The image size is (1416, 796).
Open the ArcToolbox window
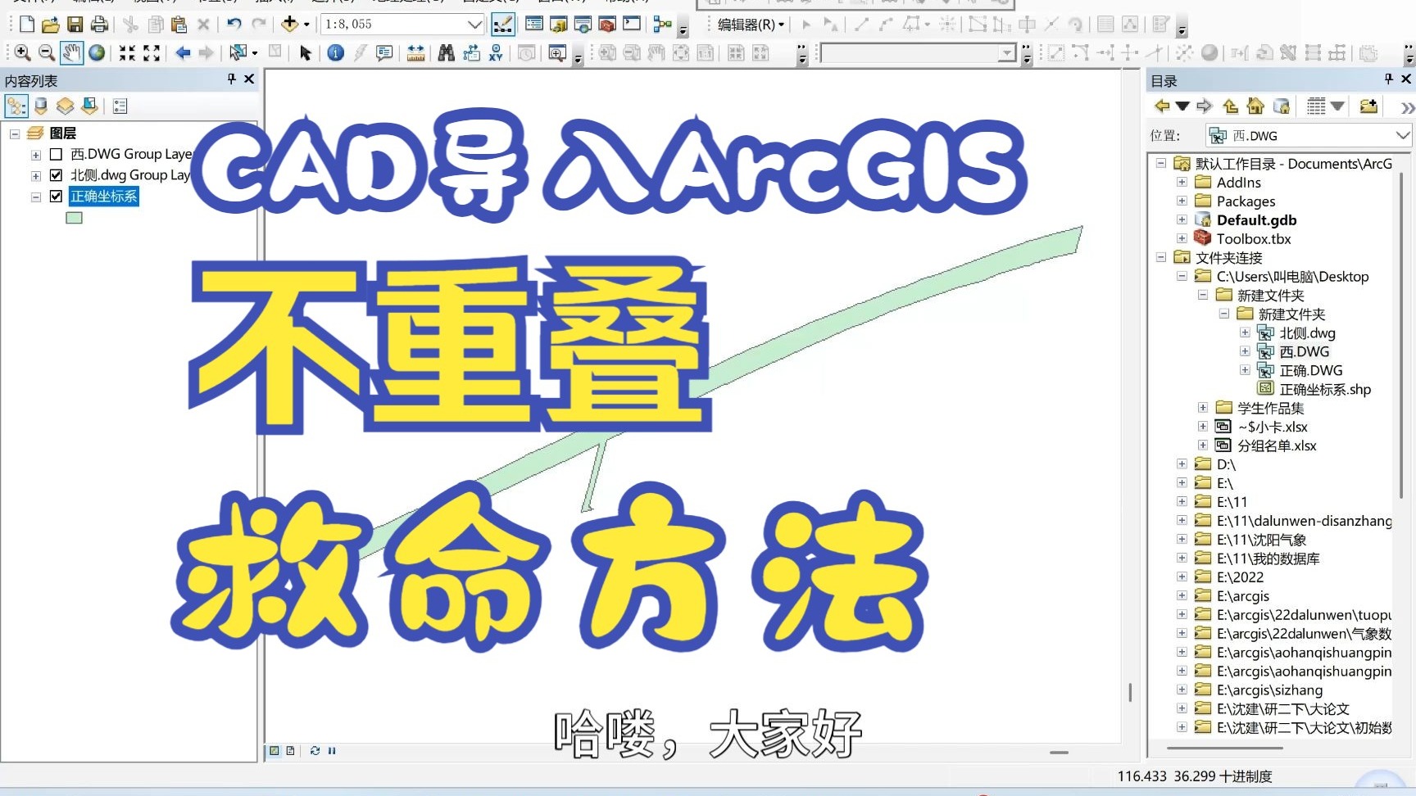coord(606,25)
